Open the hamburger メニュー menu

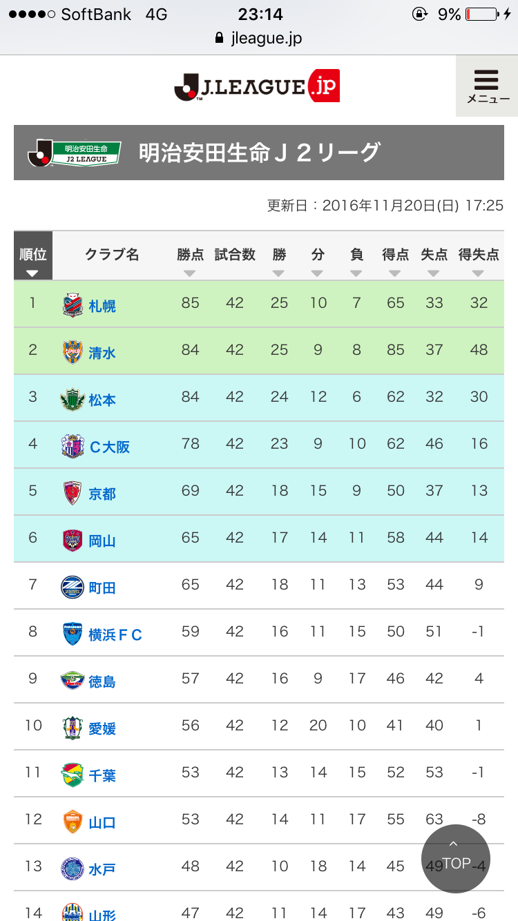pos(488,86)
